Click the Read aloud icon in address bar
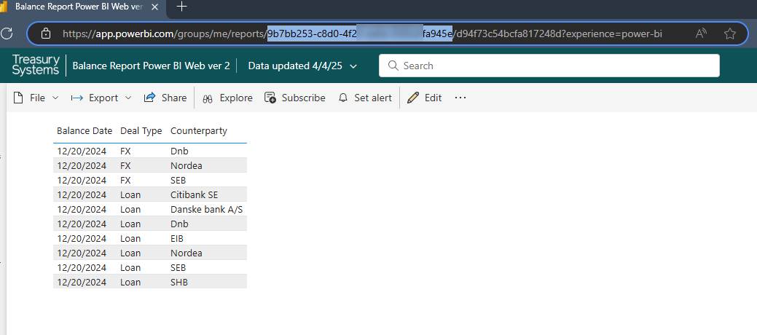The image size is (757, 335). (701, 33)
